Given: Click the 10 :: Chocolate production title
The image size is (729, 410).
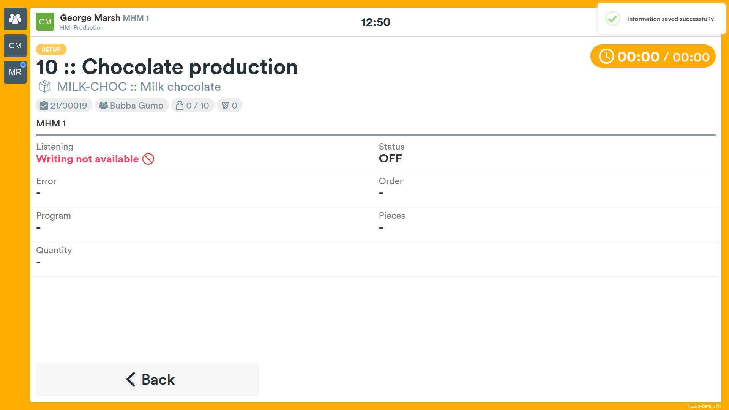Looking at the screenshot, I should coord(167,67).
